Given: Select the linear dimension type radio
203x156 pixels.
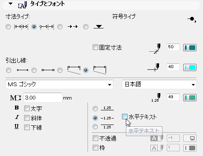Looking at the screenshot, I should coord(8,27).
